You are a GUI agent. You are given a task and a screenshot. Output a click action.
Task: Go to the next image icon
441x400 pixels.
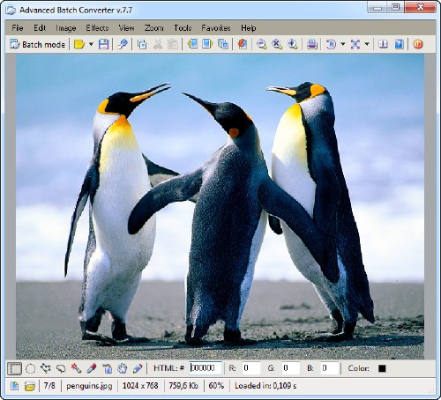click(207, 44)
